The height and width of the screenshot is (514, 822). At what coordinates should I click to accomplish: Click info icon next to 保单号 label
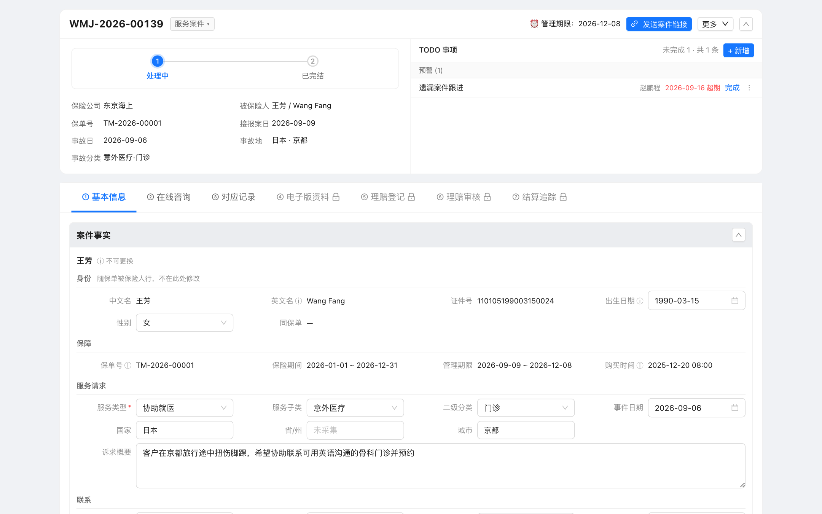[128, 365]
